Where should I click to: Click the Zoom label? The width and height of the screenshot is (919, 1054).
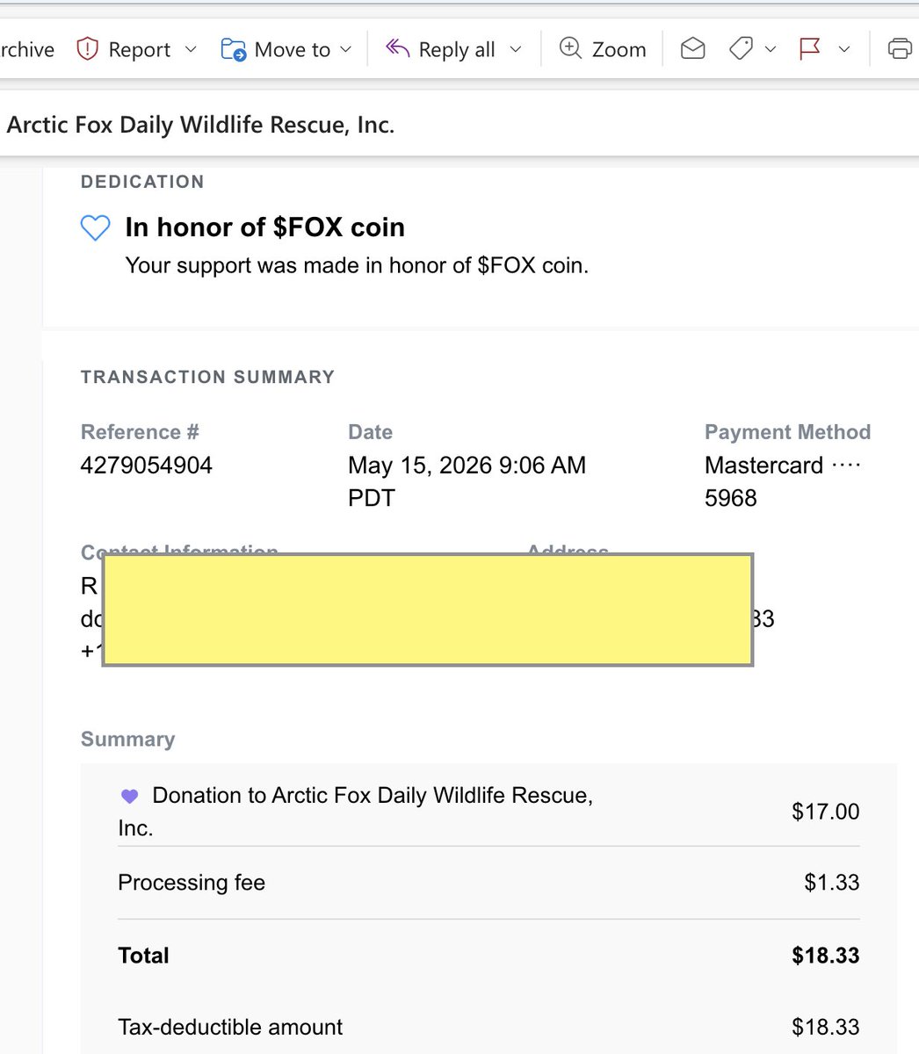coord(619,50)
